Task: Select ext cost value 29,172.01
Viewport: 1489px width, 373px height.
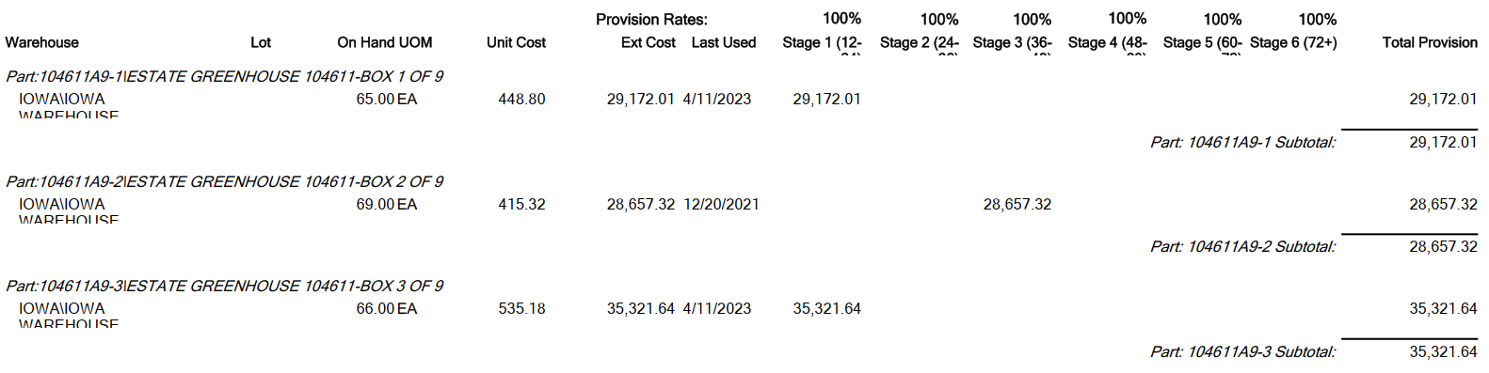Action: coord(641,99)
